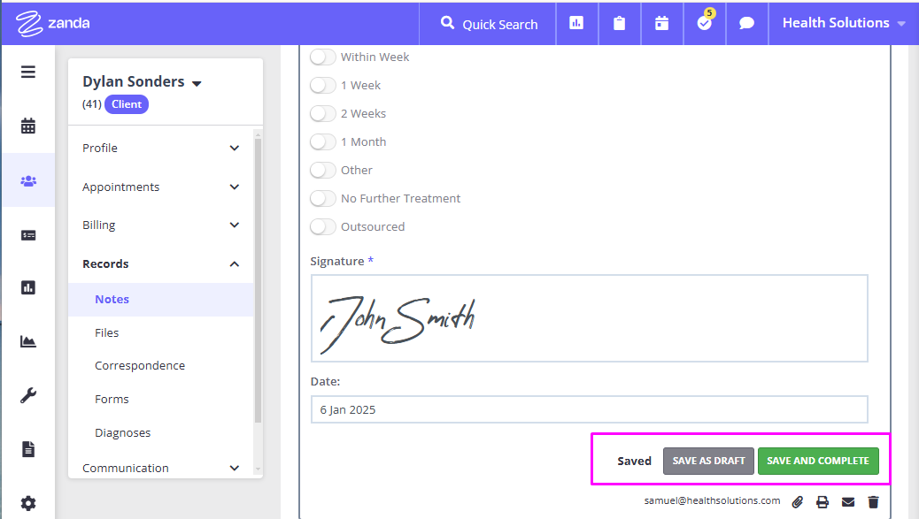Enable the 1 Week toggle

322,85
